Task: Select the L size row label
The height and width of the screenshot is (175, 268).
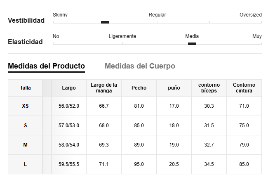Action: 25,164
